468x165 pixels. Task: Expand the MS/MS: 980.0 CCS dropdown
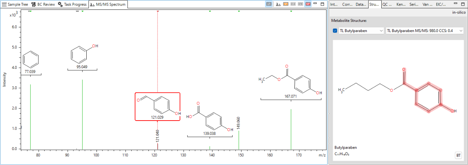click(424, 31)
